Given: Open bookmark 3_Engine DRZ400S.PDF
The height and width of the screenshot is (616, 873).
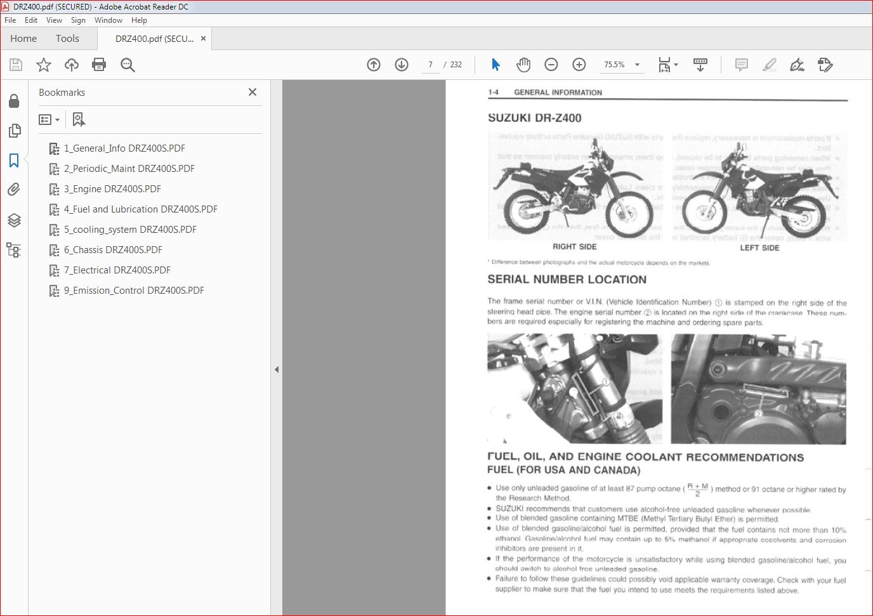Looking at the screenshot, I should tap(112, 189).
